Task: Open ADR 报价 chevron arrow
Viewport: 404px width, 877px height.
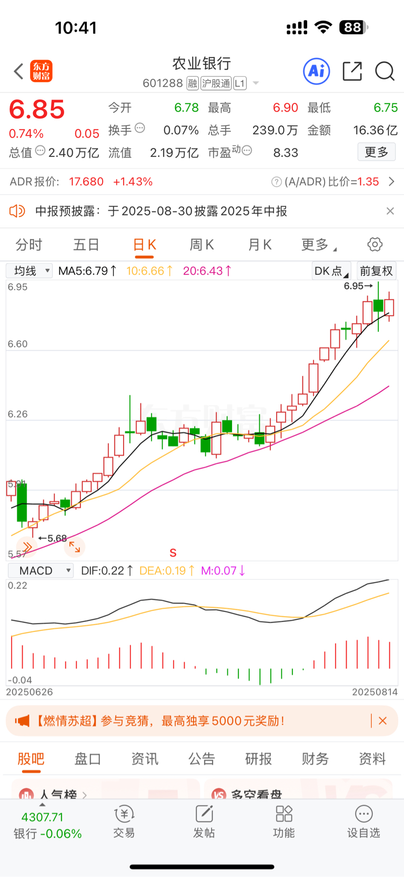Action: pos(391,182)
